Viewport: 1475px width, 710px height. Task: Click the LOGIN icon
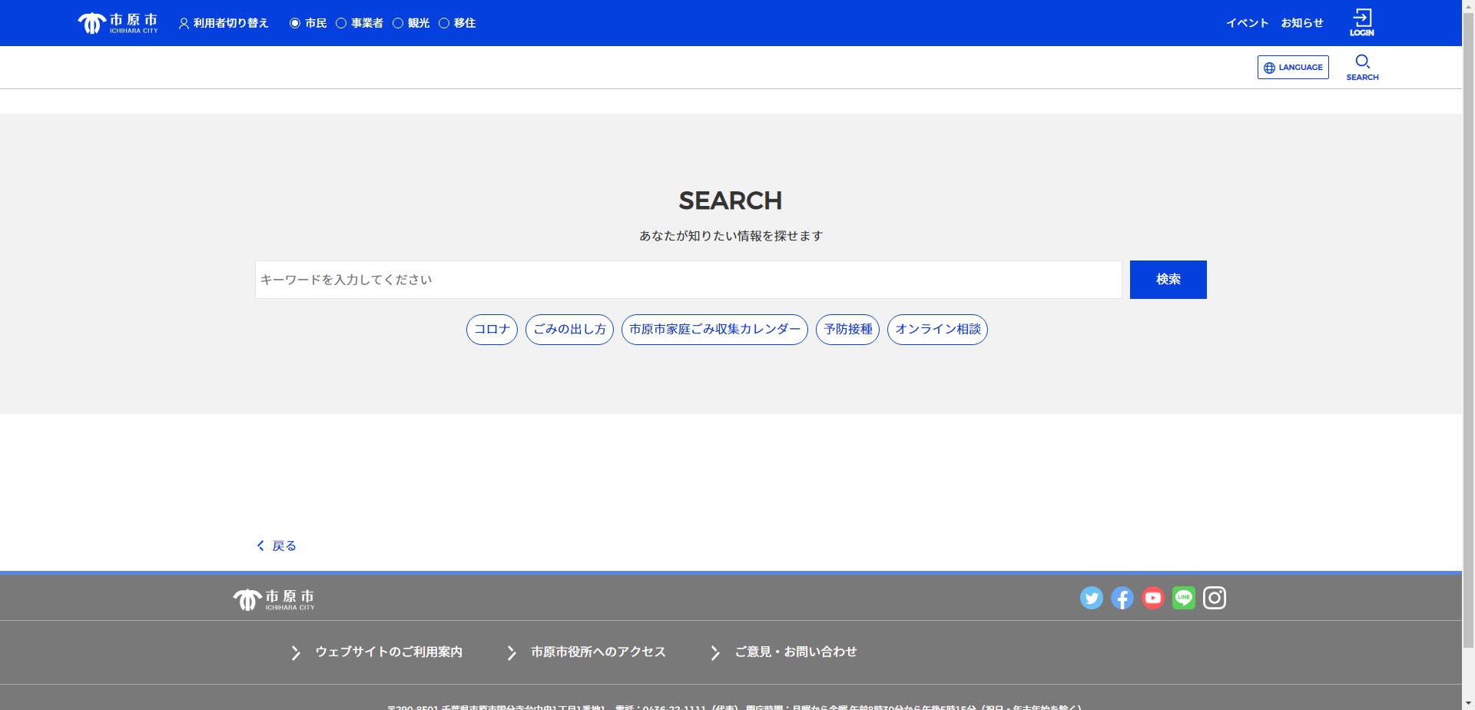coord(1362,22)
